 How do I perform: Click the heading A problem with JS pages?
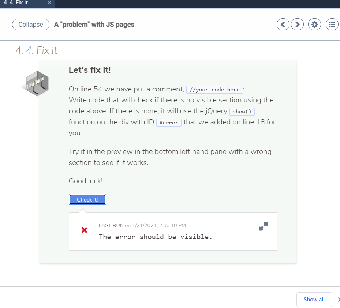[x=94, y=25]
